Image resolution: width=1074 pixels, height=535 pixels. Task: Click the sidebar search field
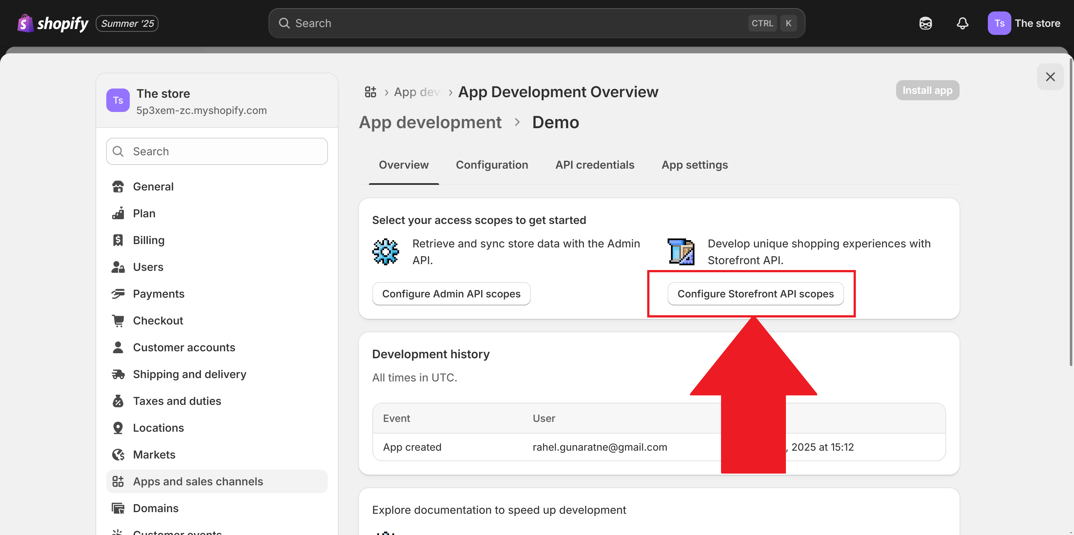click(x=216, y=151)
